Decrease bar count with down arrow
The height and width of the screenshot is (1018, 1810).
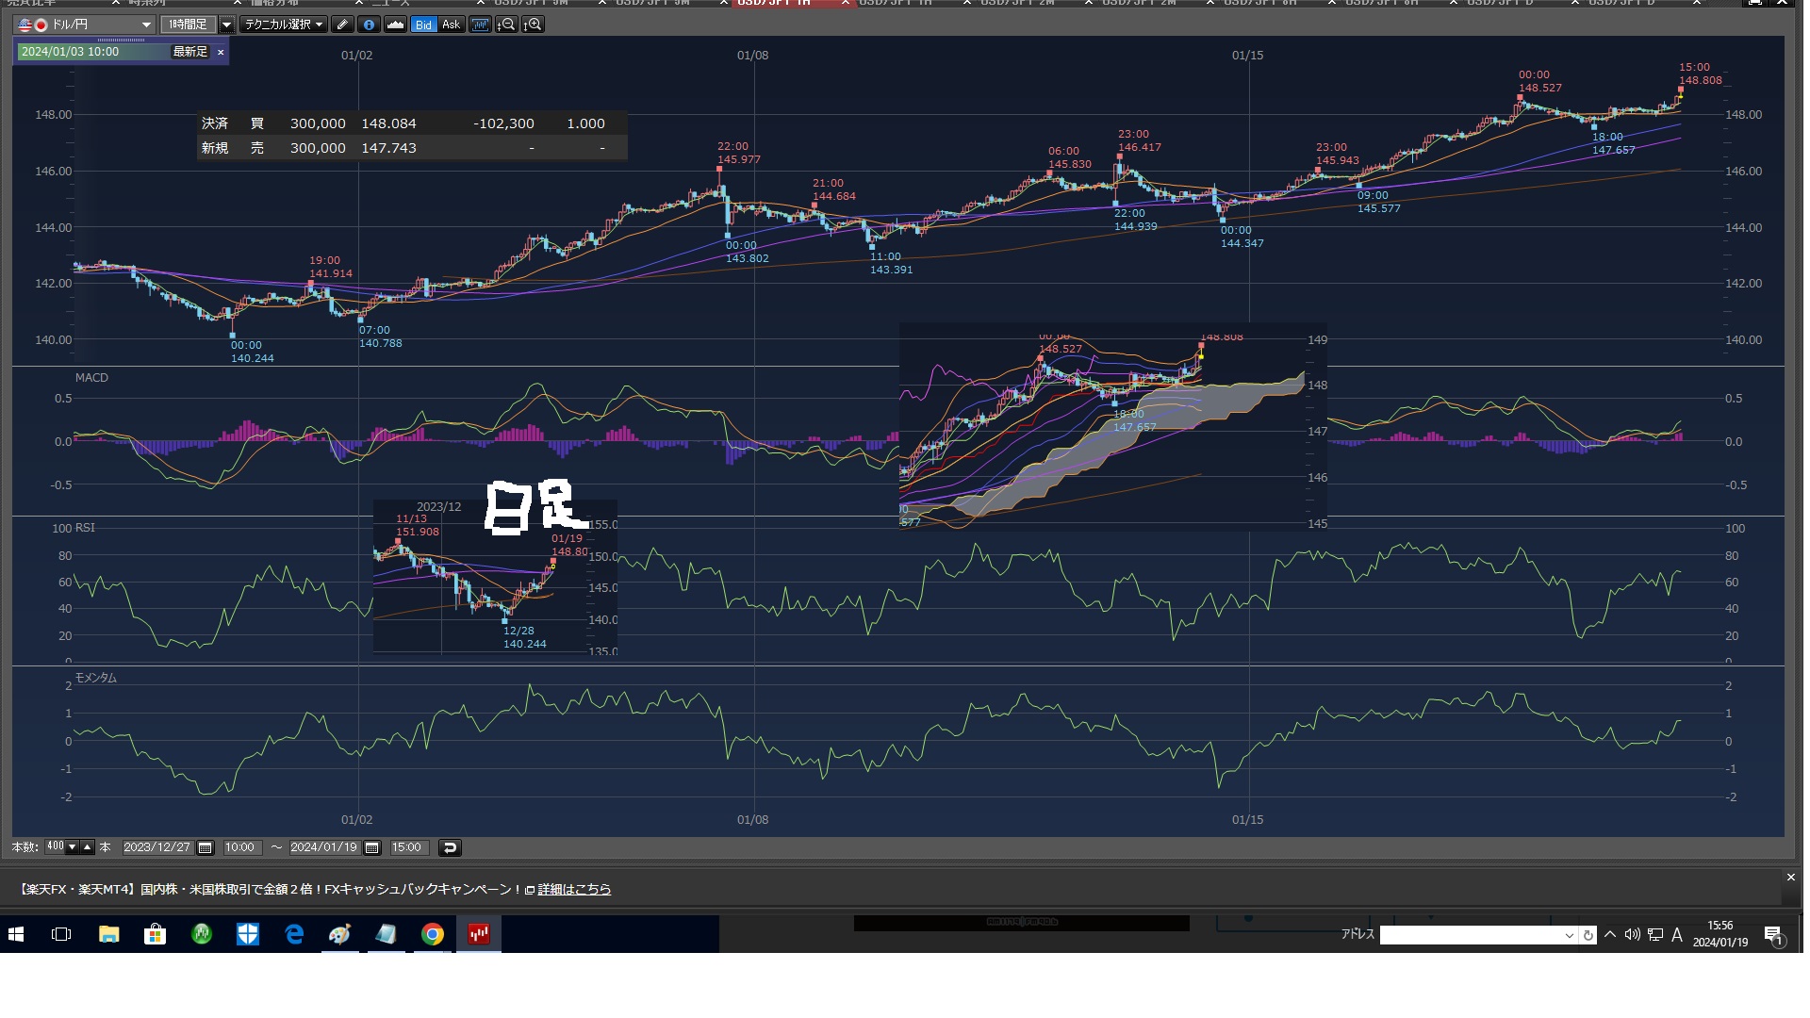[72, 846]
